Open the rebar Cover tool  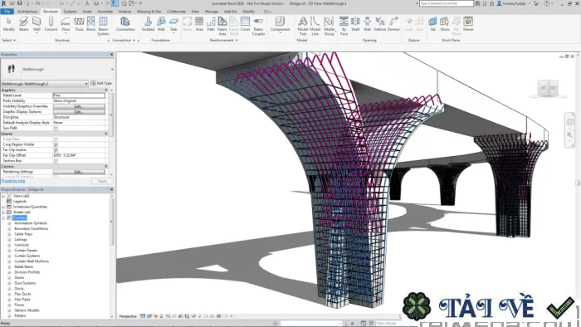point(246,24)
